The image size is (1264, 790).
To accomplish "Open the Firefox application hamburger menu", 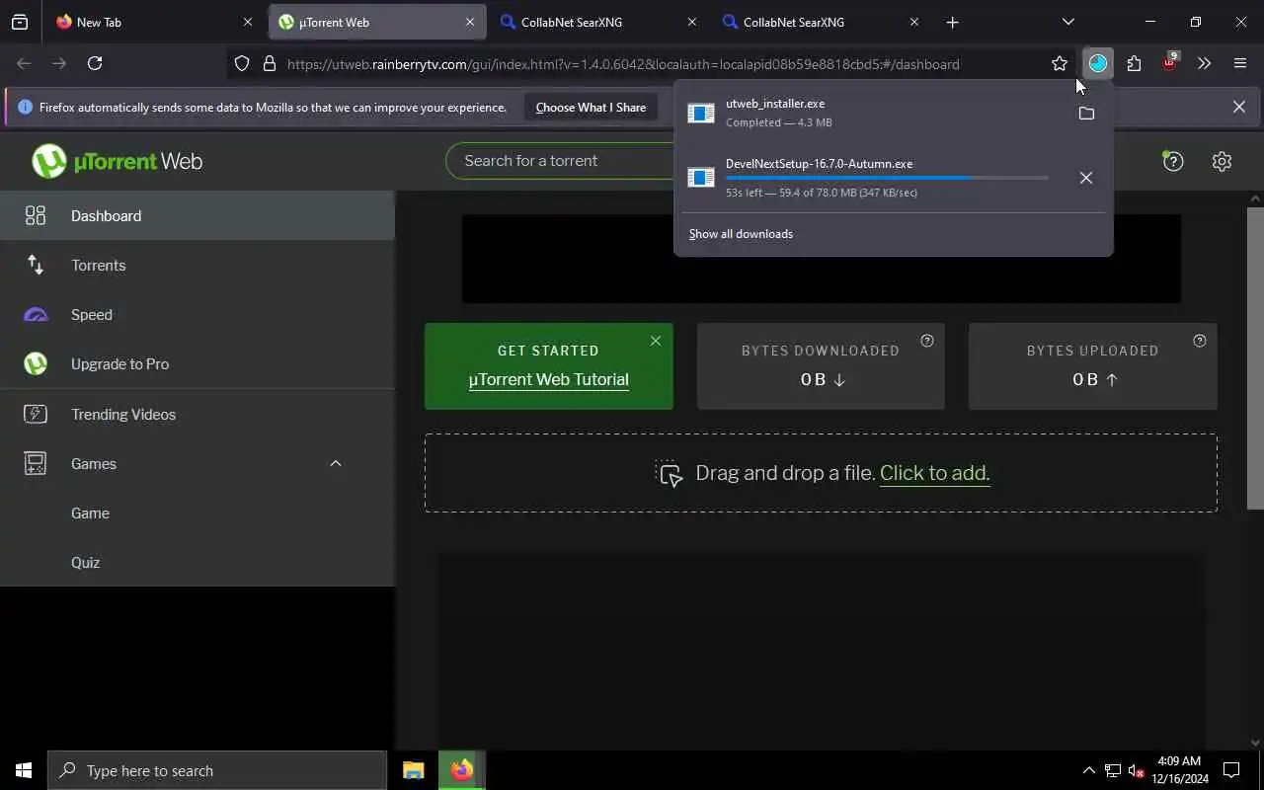I will [x=1240, y=63].
